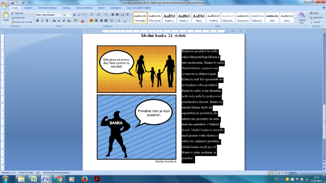Open Google Chrome from the taskbar
This screenshot has width=326, height=183.
59,179
